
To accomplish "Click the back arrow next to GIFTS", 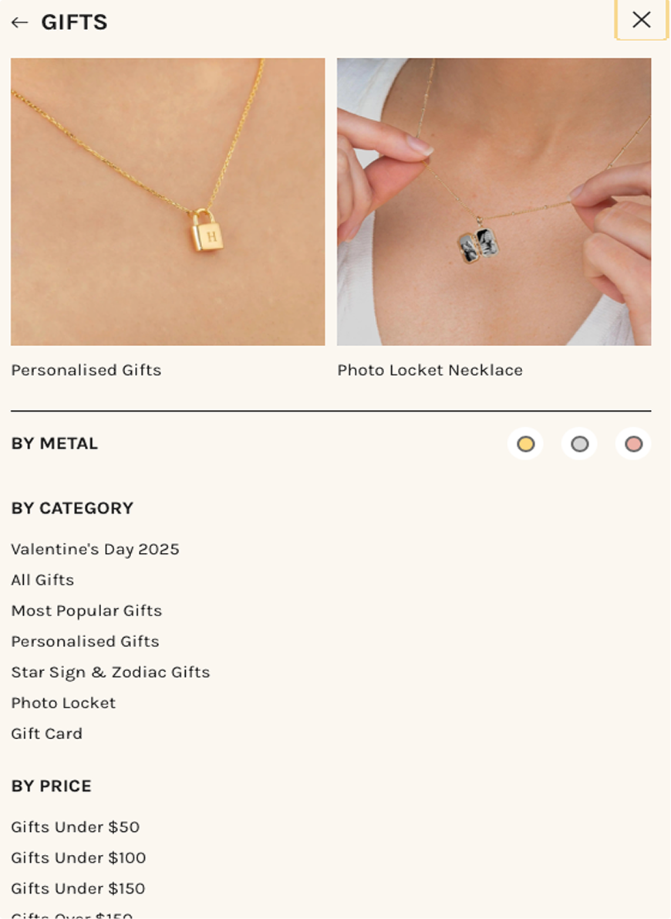I will point(20,22).
